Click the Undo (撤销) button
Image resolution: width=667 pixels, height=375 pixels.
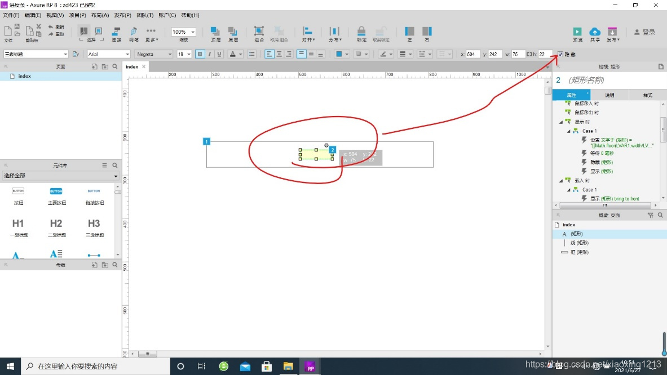[56, 27]
